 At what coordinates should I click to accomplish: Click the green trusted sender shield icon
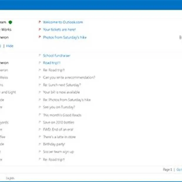coord(10,22)
